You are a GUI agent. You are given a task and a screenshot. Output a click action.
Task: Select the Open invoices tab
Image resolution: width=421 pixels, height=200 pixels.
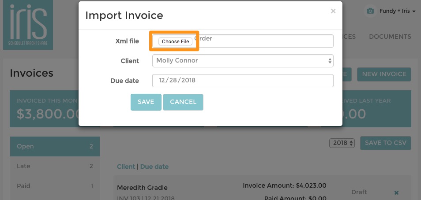[x=55, y=146]
